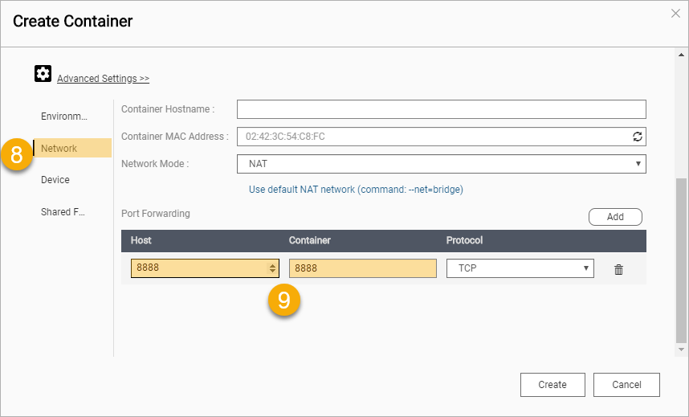This screenshot has width=689, height=417.
Task: Click the Container Hostname field
Action: [x=441, y=109]
